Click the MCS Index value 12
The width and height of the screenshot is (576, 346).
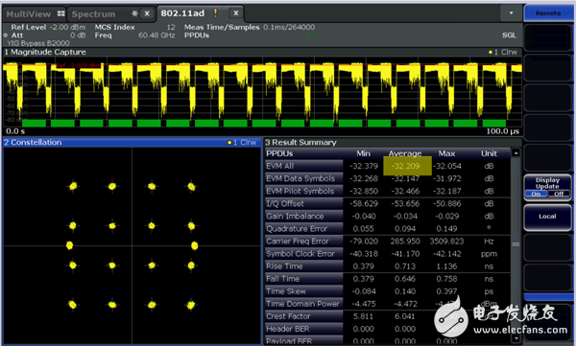point(171,27)
